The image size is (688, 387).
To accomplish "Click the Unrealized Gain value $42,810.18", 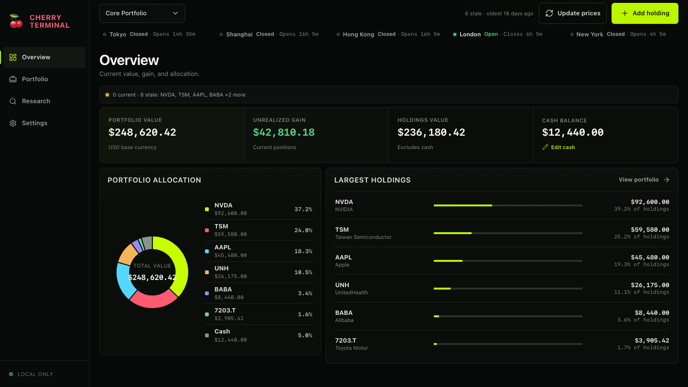I will click(x=284, y=132).
